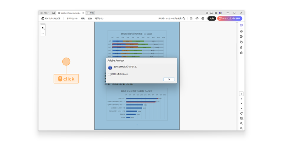This screenshot has width=283, height=141.
Task: Open PDF スペースを試す
Action: click(x=51, y=18)
